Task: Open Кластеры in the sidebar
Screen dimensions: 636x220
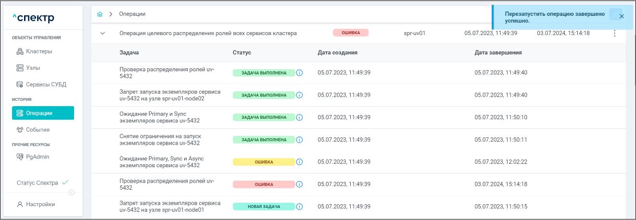Action: [39, 51]
